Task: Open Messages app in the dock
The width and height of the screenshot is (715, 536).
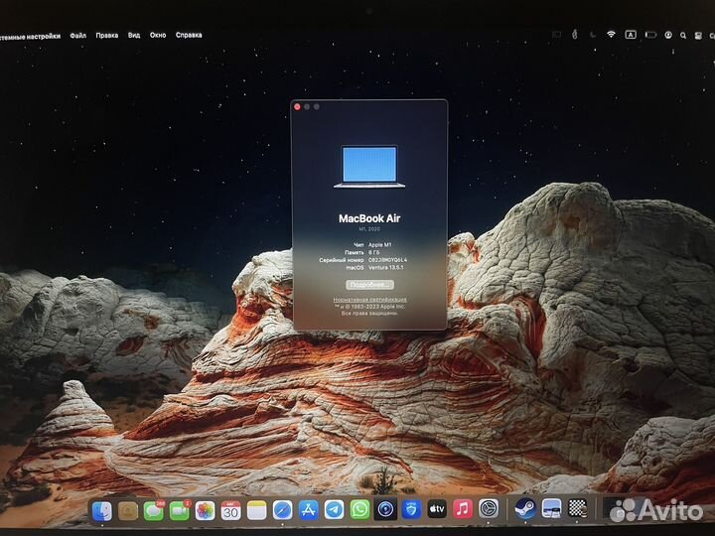Action: pos(154,511)
